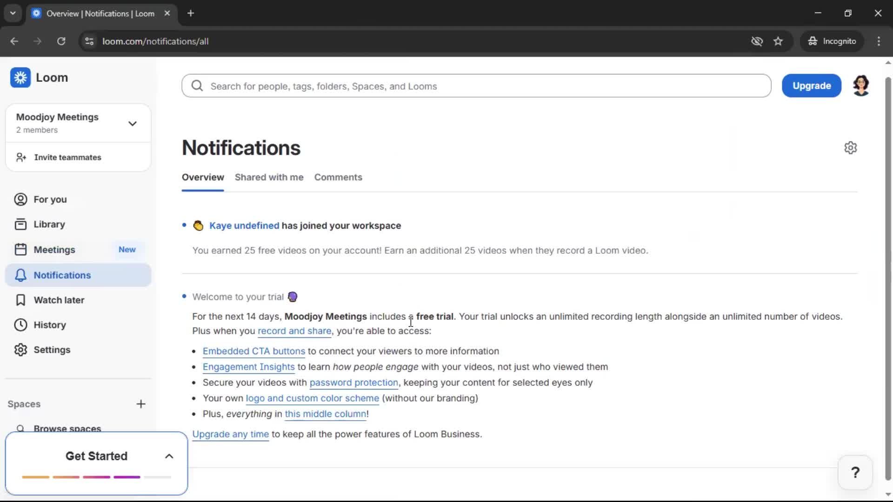Click the Invite teammates person icon
The height and width of the screenshot is (502, 893).
[x=20, y=157]
